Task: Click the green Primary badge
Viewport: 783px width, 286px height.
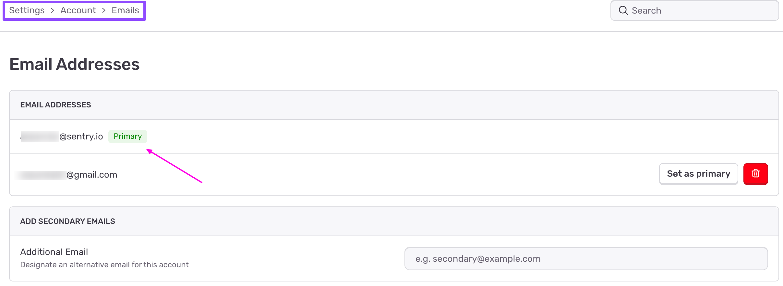Action: tap(127, 136)
